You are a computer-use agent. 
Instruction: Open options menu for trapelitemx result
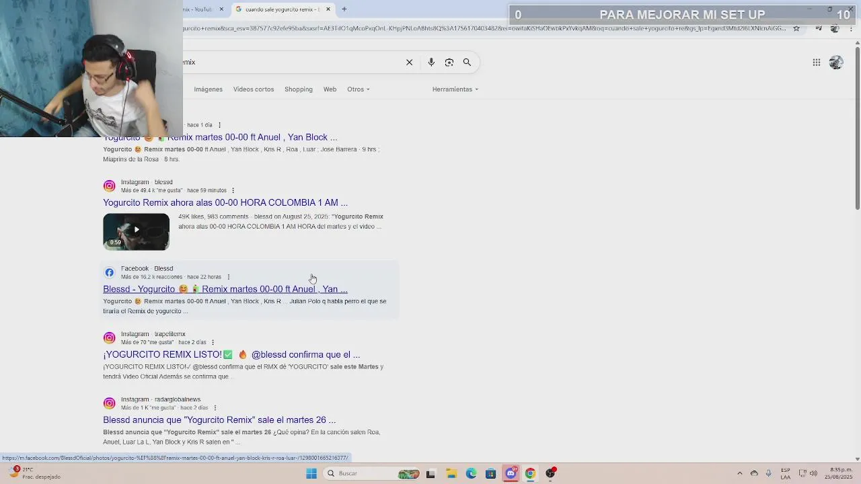coord(213,343)
